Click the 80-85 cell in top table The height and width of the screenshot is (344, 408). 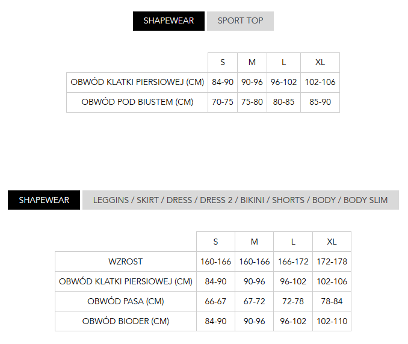click(284, 102)
